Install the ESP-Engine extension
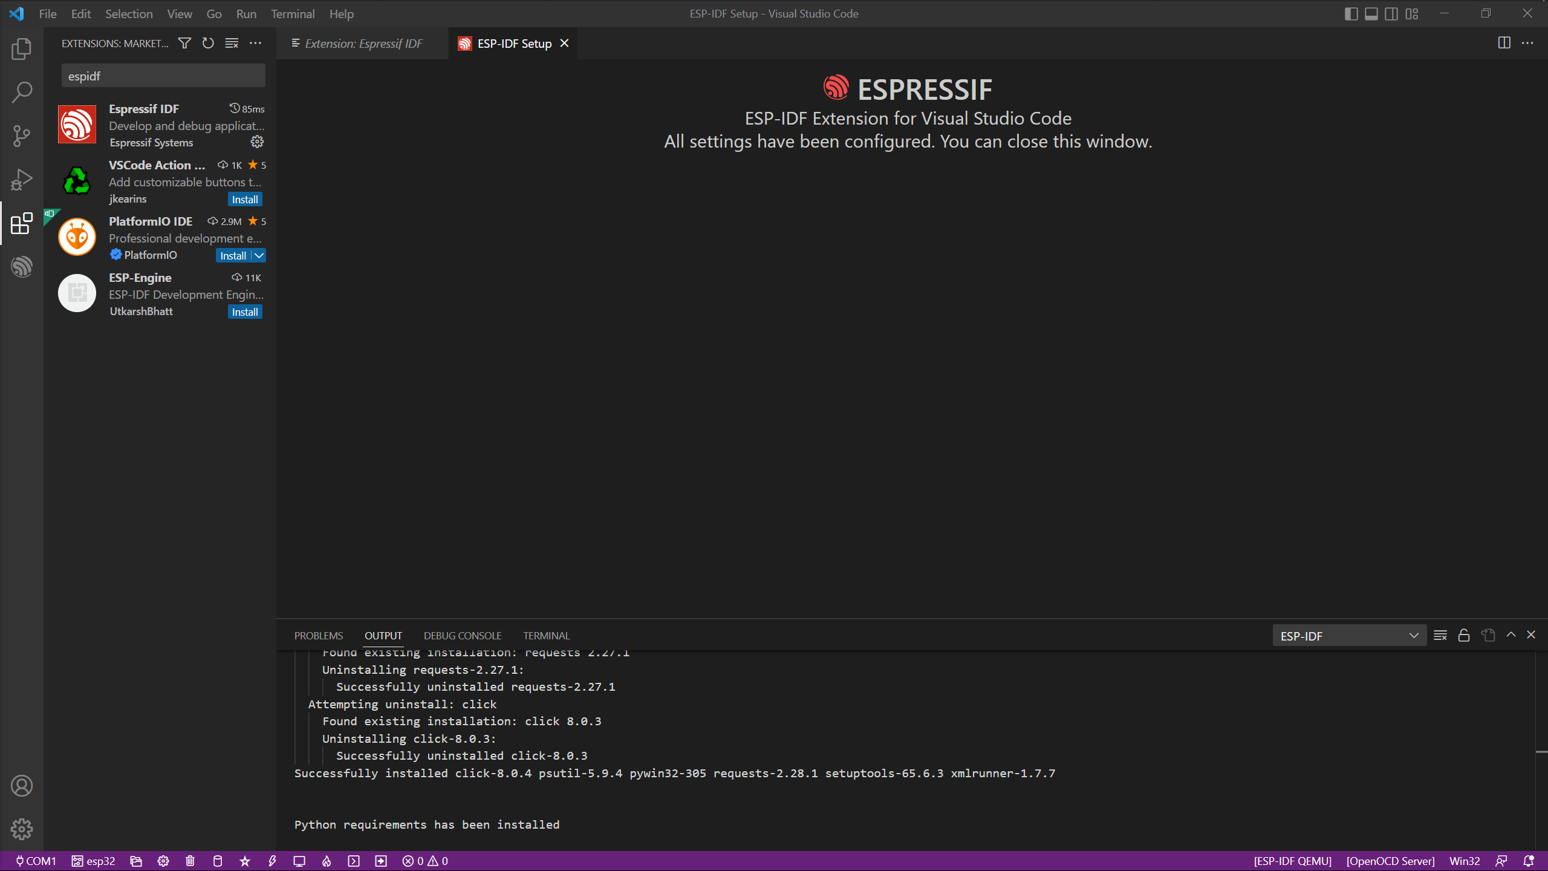The height and width of the screenshot is (871, 1548). coord(245,312)
